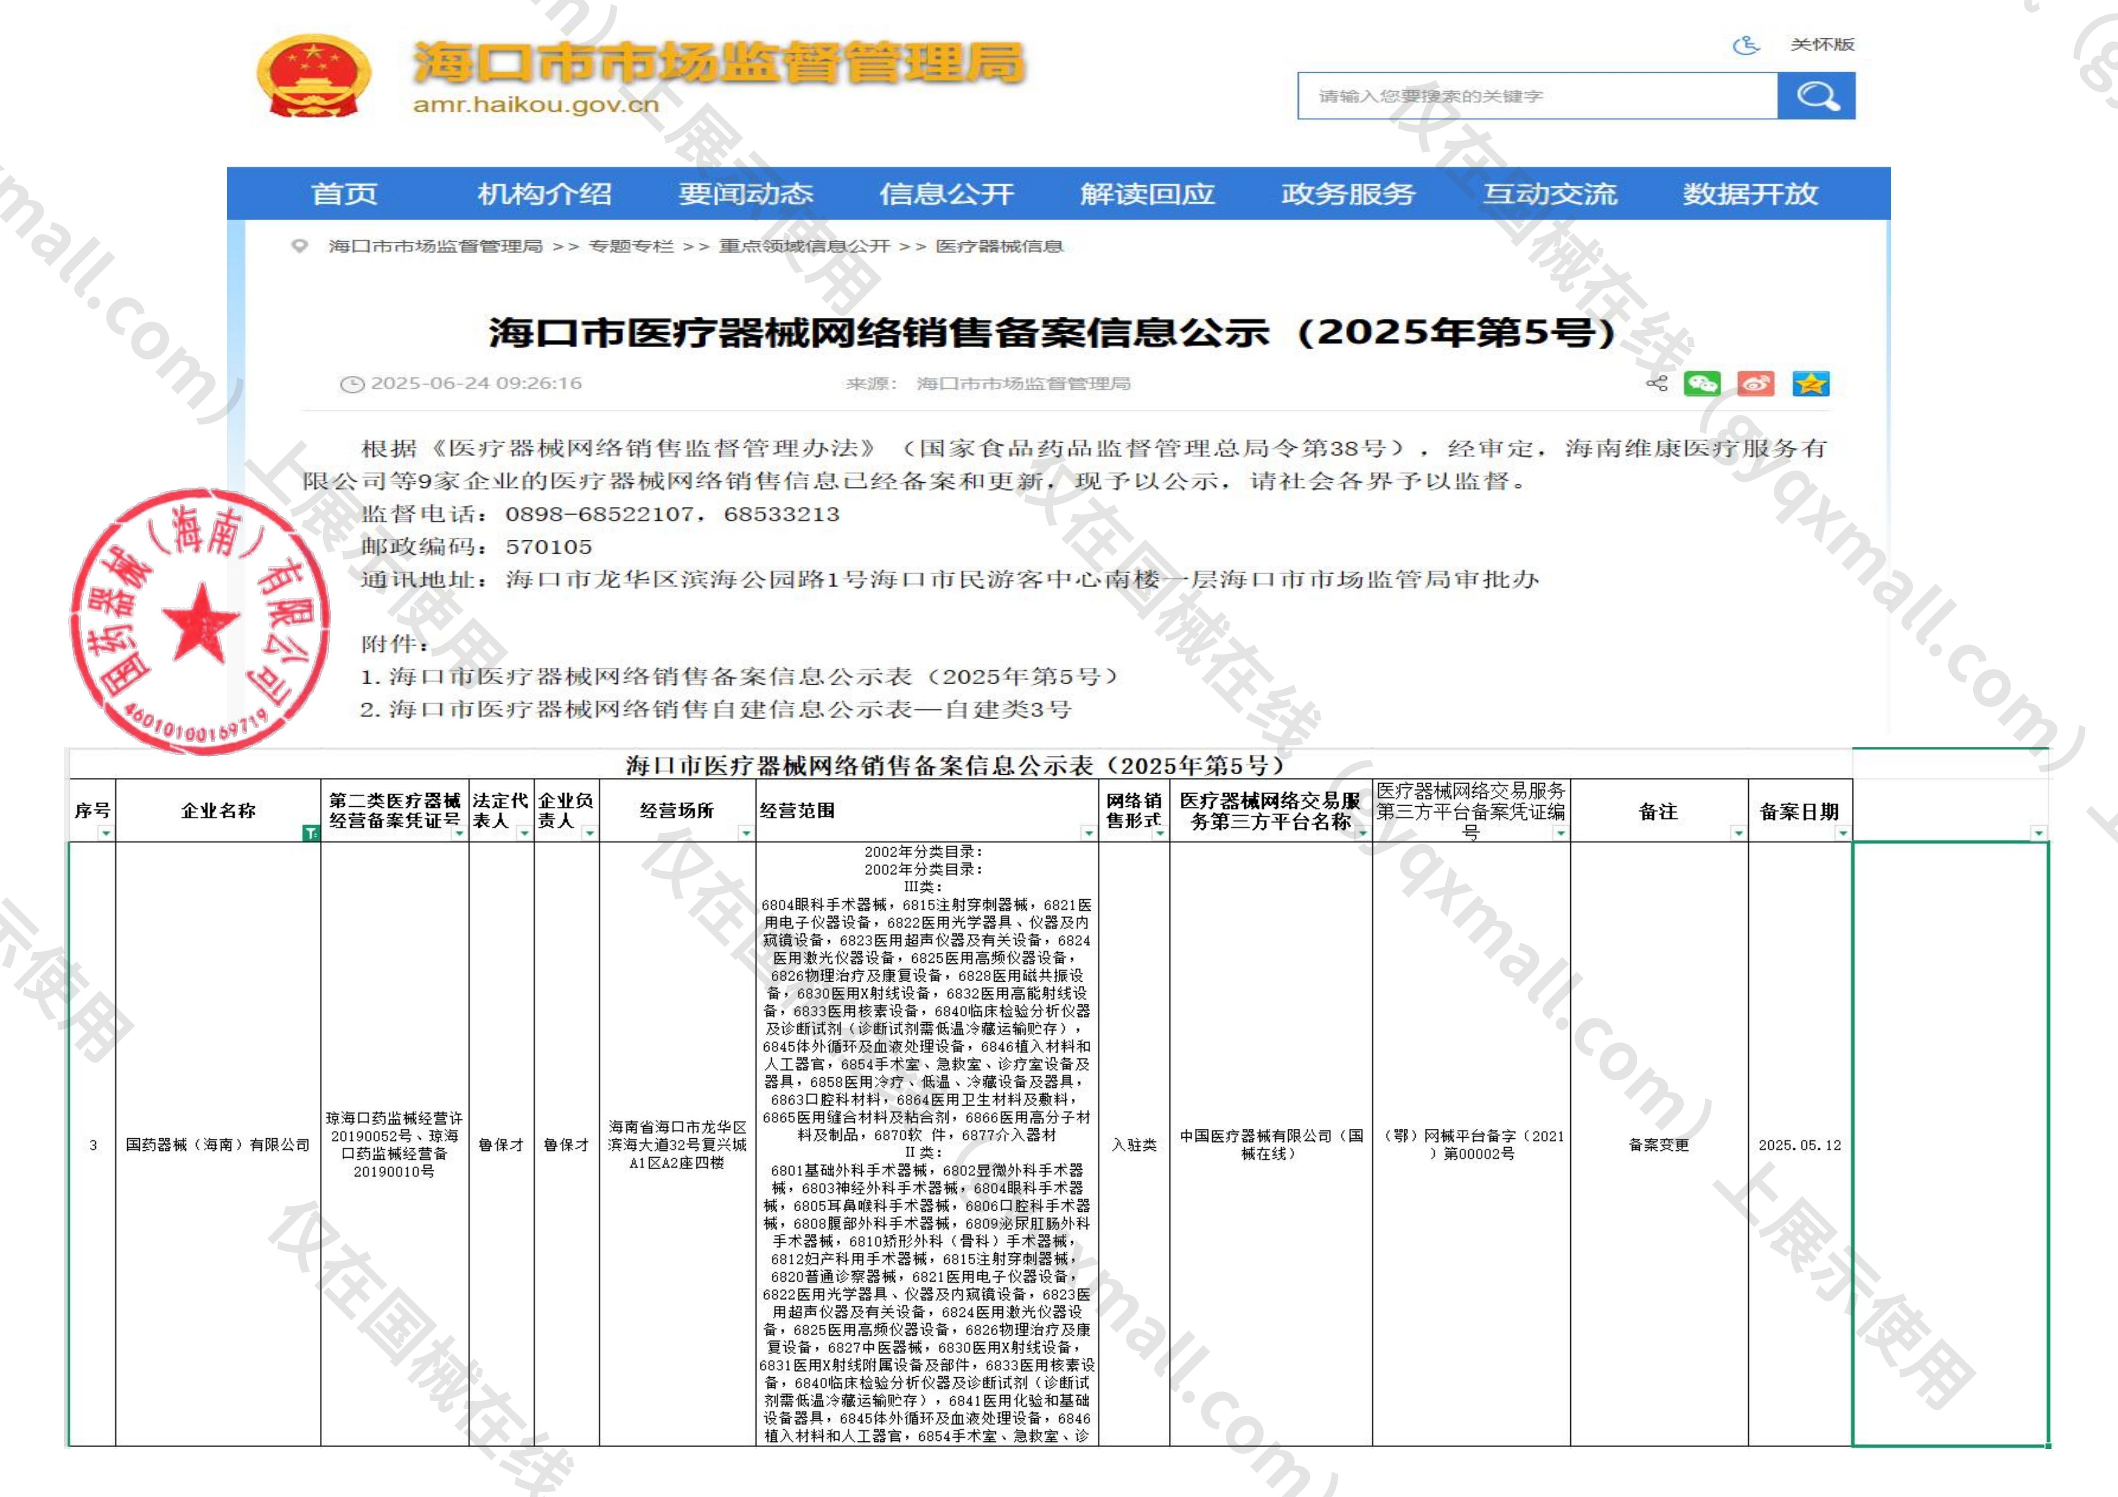Share via the Weibo icon
2118x1497 pixels.
[x=1755, y=383]
